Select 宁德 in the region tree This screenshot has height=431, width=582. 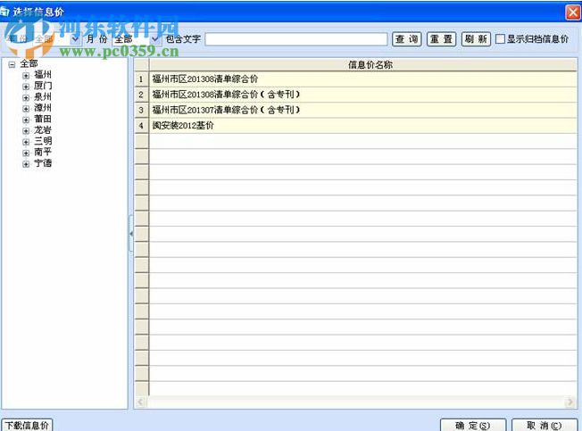pos(43,163)
